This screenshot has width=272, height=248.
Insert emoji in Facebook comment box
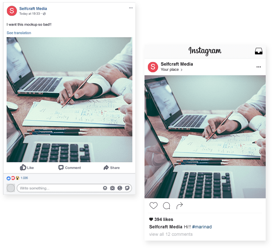pyautogui.click(x=105, y=188)
